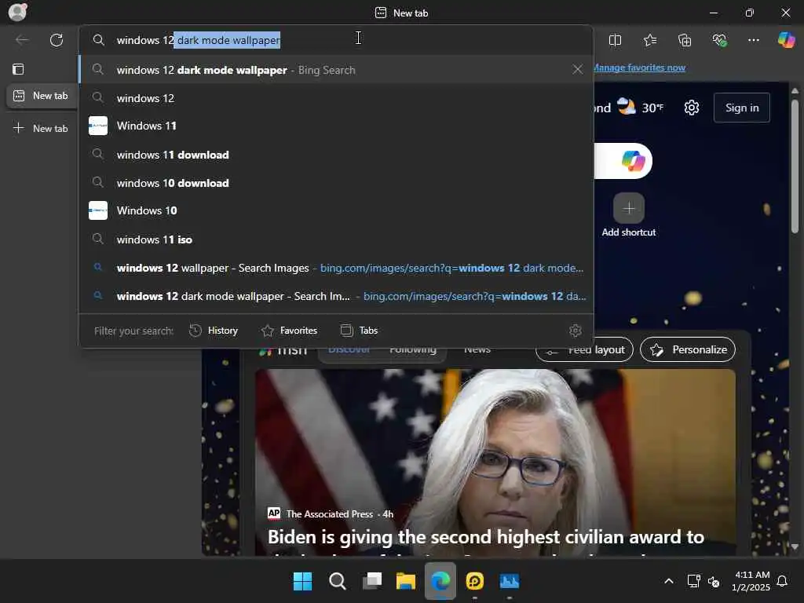Click the Copilot icon in page search box

point(633,161)
